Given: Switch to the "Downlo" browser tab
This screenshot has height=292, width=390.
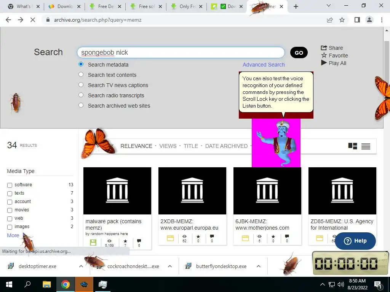Looking at the screenshot, I should (65, 6).
